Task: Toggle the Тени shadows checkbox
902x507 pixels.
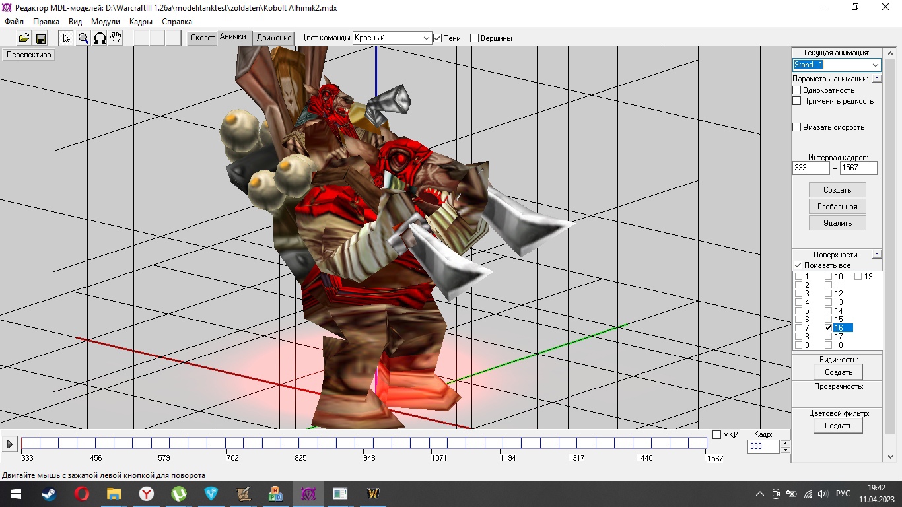Action: click(437, 38)
